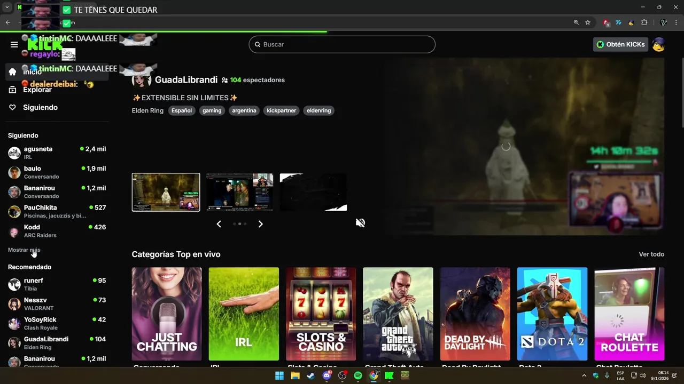Open the Grand Theft Auto V card
The width and height of the screenshot is (684, 384).
tap(398, 314)
